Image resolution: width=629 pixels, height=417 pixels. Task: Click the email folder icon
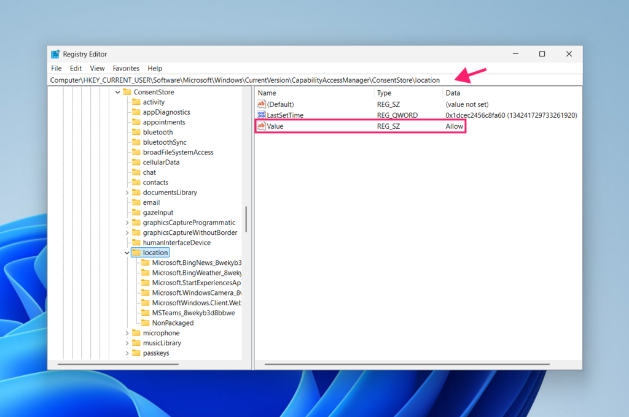pos(136,202)
